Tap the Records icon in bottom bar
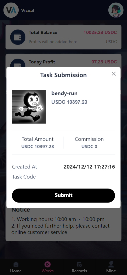127x275 pixels. (79, 264)
